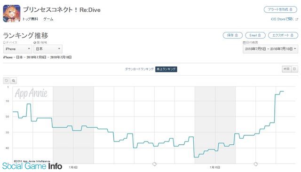Click the Princess Connect app icon

(11, 14)
